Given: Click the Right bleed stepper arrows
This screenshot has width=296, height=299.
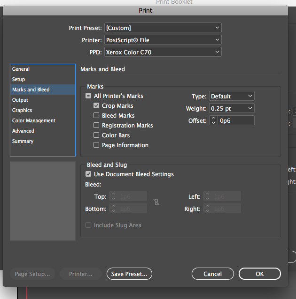Looking at the screenshot, I should (207, 209).
